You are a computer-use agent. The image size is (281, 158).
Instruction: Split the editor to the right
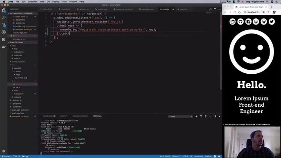click(x=215, y=9)
